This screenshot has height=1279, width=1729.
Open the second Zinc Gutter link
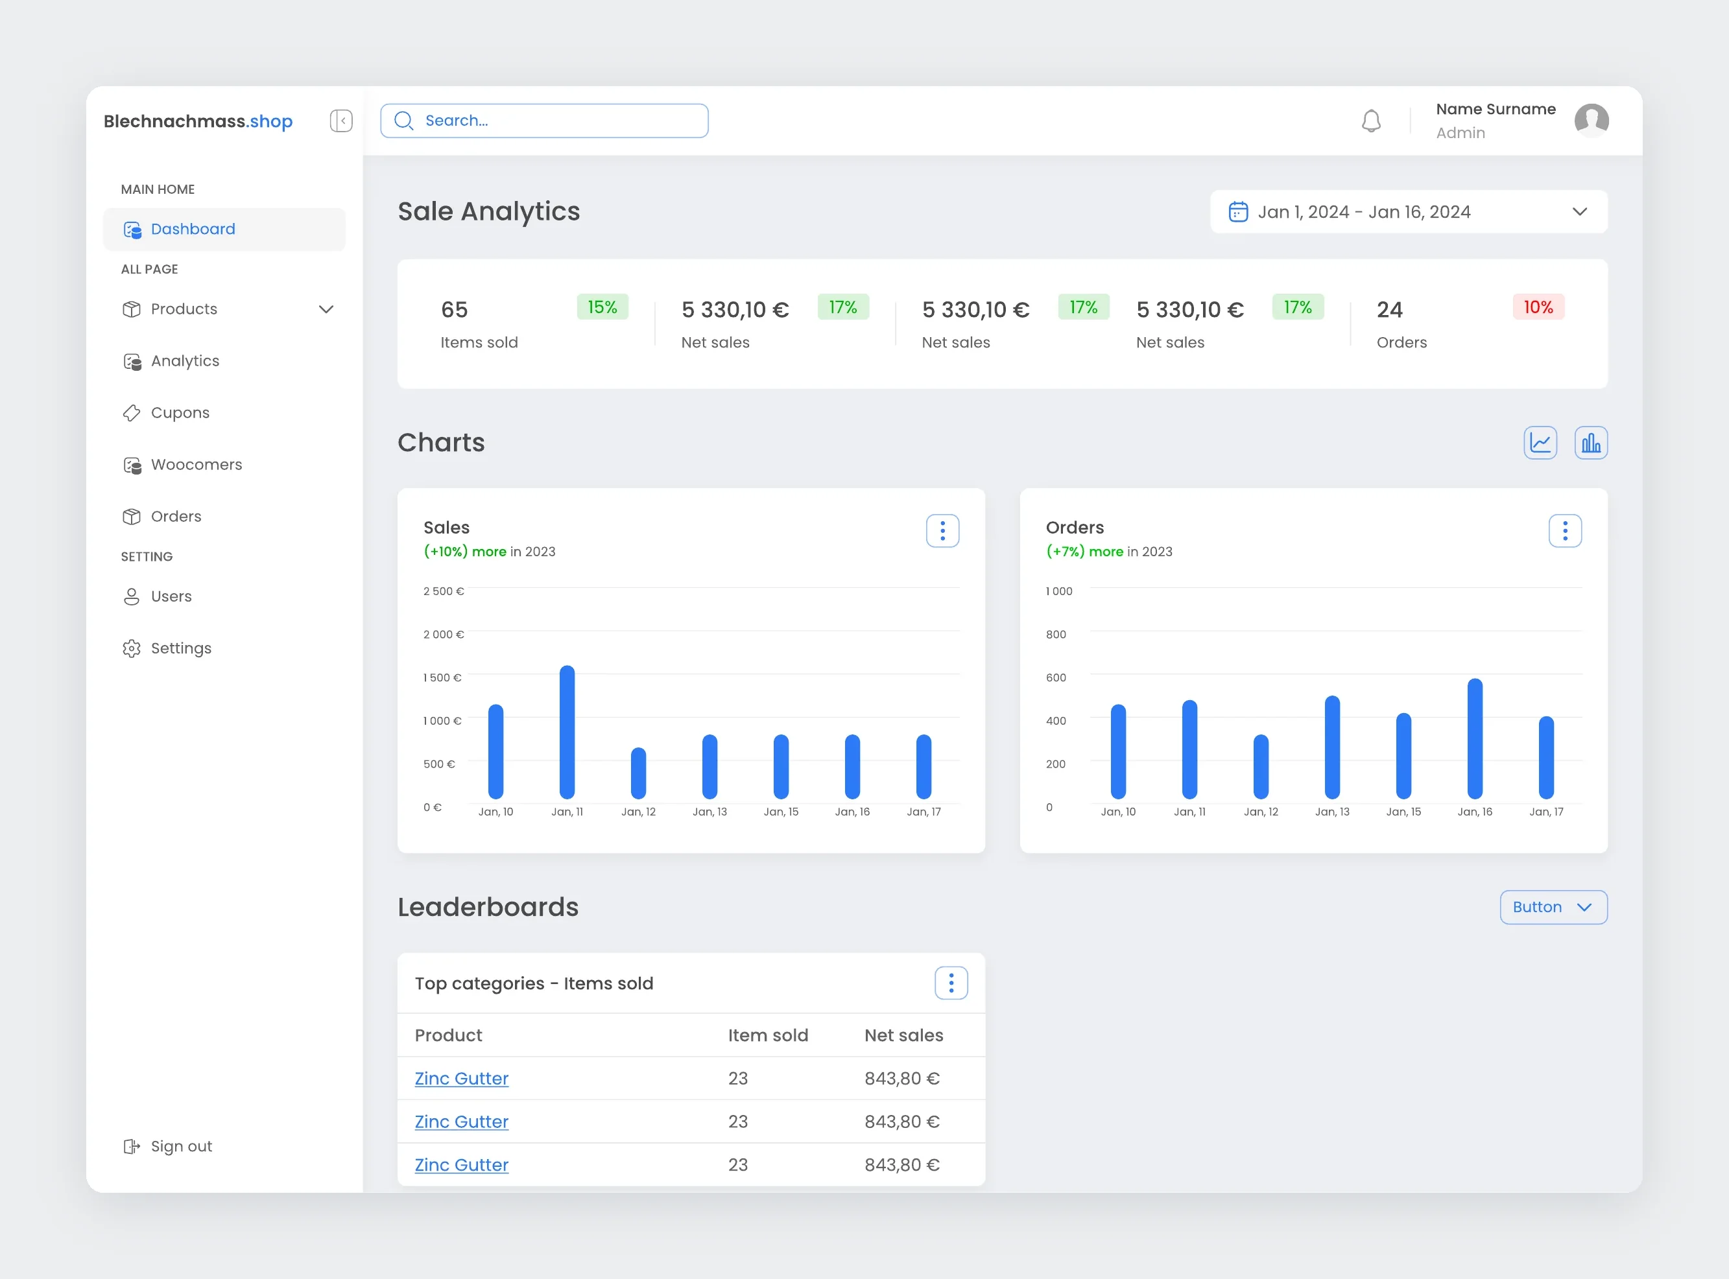[x=462, y=1122]
